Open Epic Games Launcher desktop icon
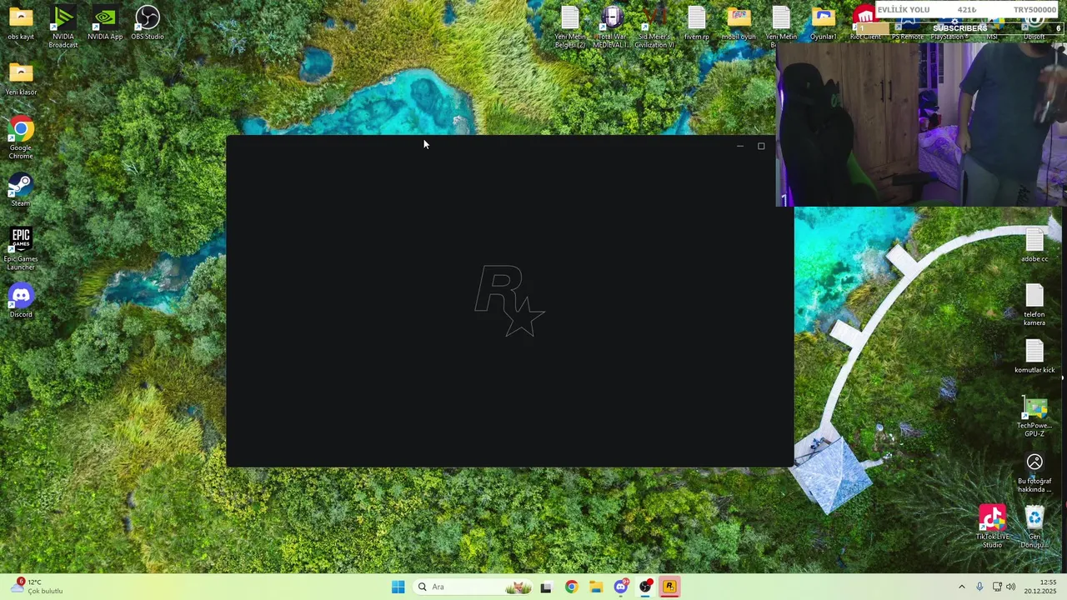This screenshot has height=600, width=1067. (x=21, y=249)
